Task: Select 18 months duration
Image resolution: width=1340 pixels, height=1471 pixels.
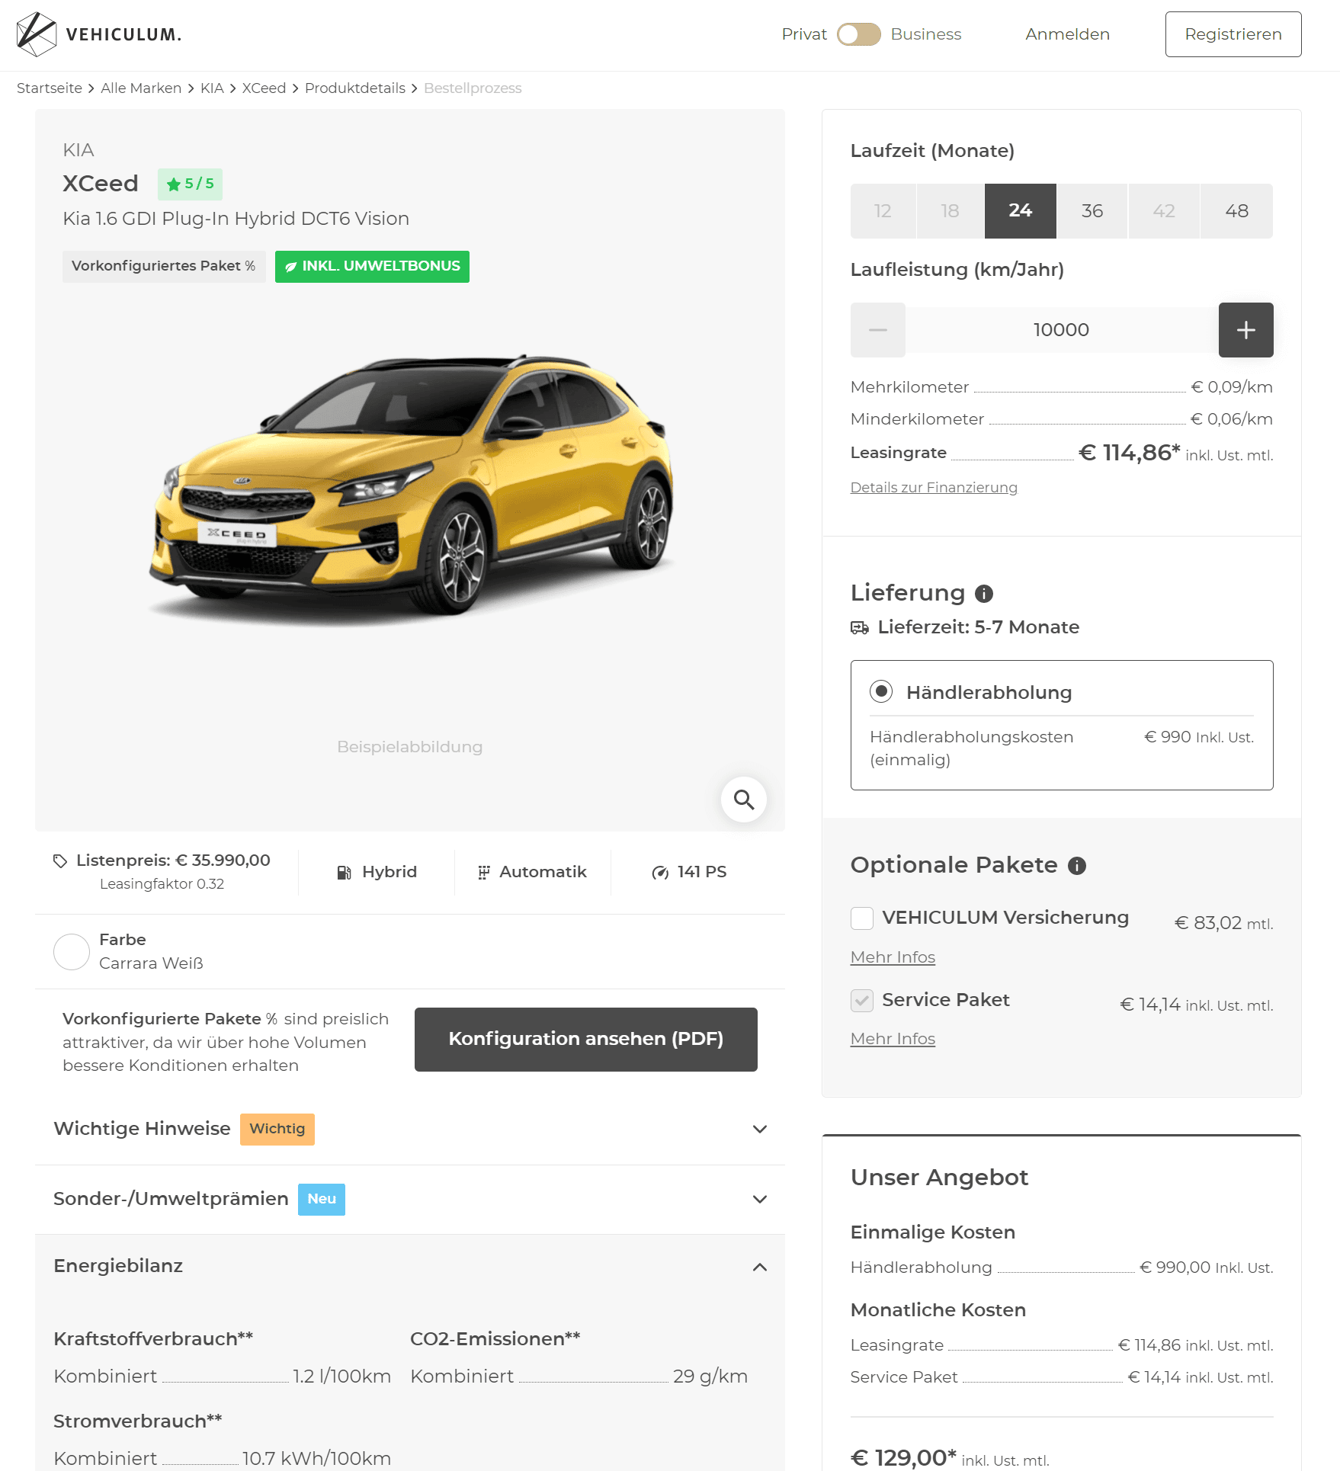Action: (950, 211)
